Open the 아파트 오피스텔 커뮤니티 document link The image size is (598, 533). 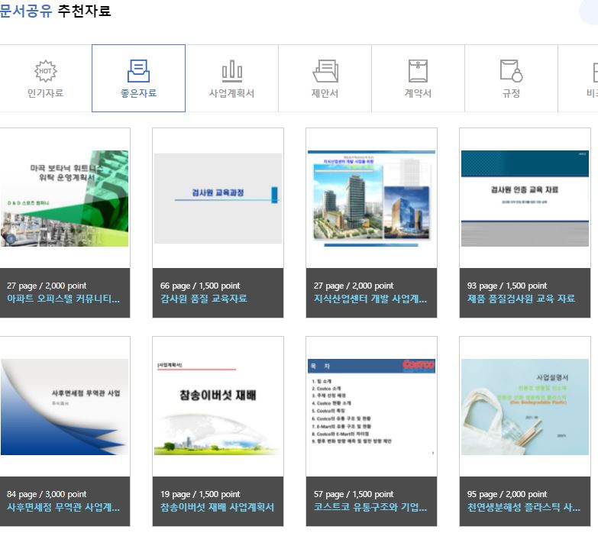pos(63,299)
